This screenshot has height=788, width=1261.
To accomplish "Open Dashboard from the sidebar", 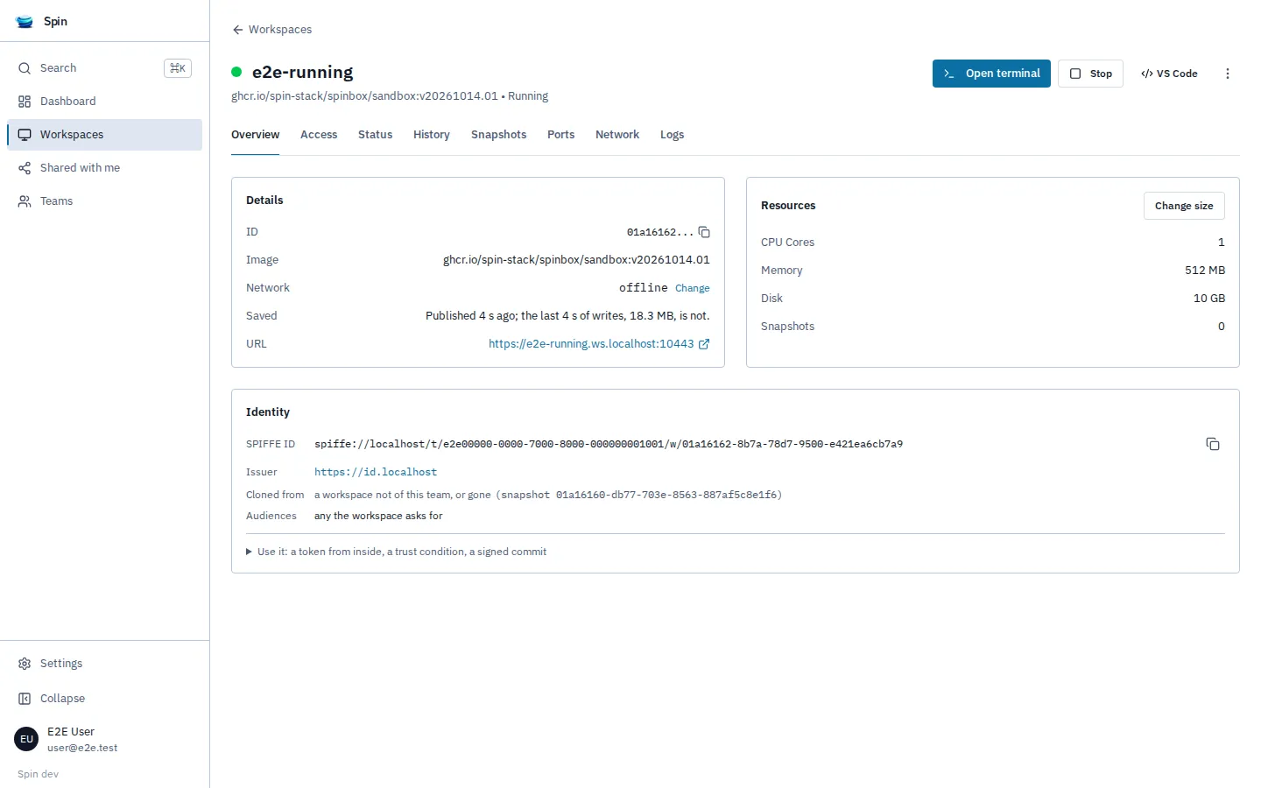I will point(105,102).
